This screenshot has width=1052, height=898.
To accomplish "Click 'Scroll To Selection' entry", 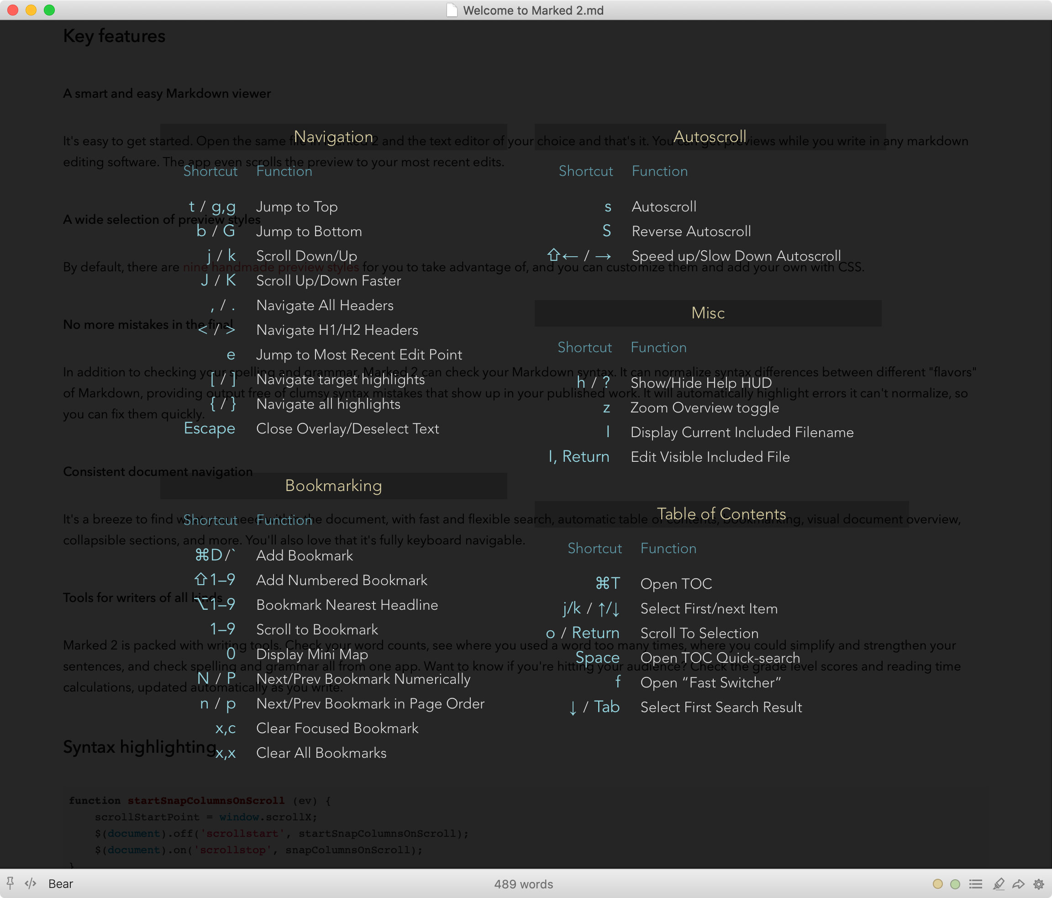I will (700, 634).
